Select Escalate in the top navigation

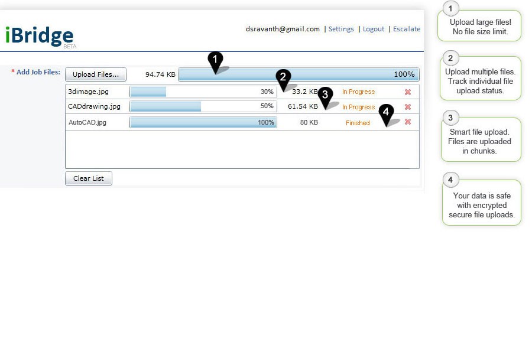(x=407, y=28)
